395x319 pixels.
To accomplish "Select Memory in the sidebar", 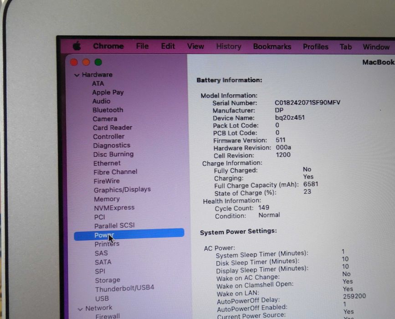I will (x=107, y=199).
